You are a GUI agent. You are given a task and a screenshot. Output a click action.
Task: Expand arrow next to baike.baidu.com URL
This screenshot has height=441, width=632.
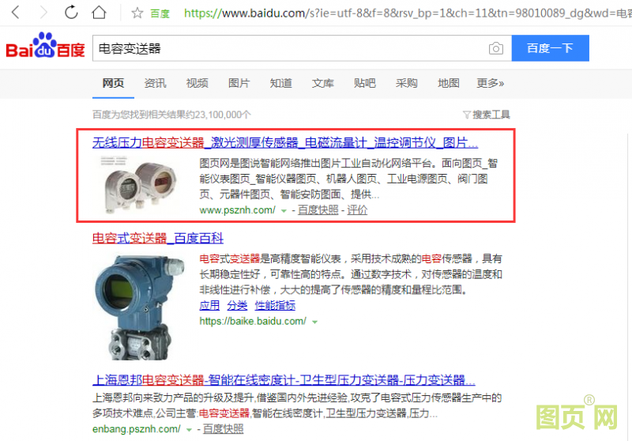pyautogui.click(x=314, y=322)
